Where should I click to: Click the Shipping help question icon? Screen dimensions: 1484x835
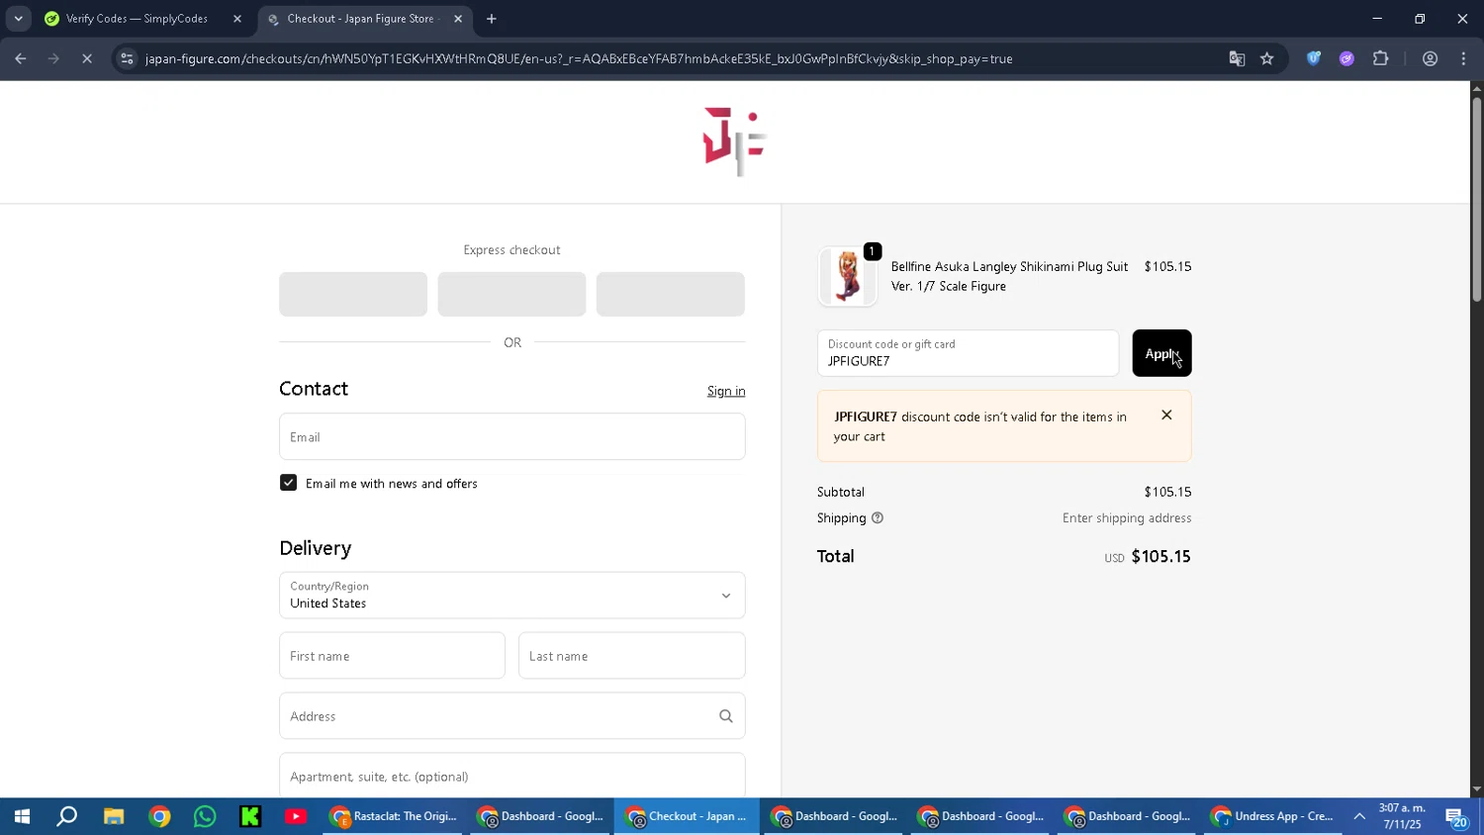pos(878,518)
